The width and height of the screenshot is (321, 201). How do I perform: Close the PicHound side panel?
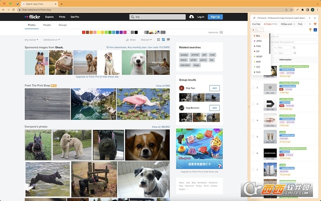click(x=315, y=18)
